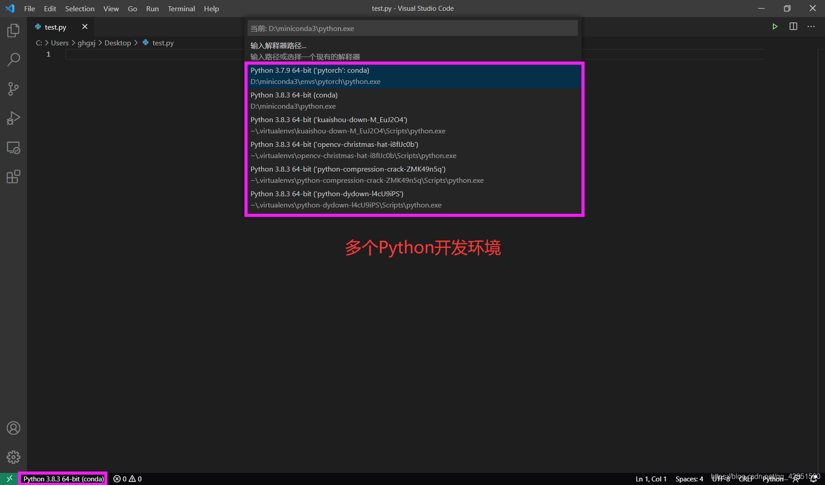Open the Explorer view in activity bar

click(13, 31)
